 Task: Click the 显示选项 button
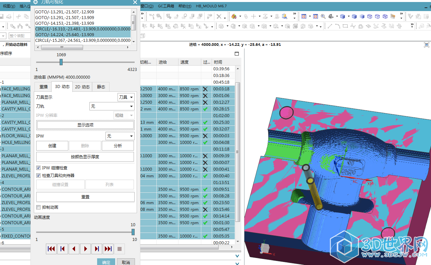click(85, 125)
